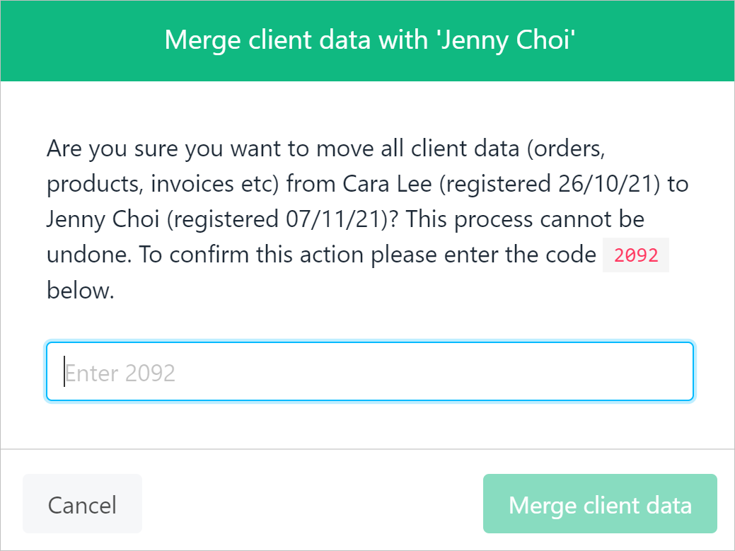Select the name Cara Lee in the message
The height and width of the screenshot is (551, 735).
pos(387,183)
